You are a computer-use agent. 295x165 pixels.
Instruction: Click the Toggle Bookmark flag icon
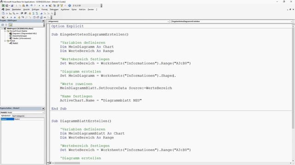click(41, 13)
